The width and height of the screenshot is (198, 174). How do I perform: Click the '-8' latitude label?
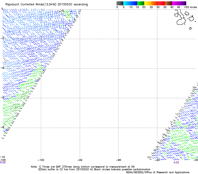click(2, 127)
